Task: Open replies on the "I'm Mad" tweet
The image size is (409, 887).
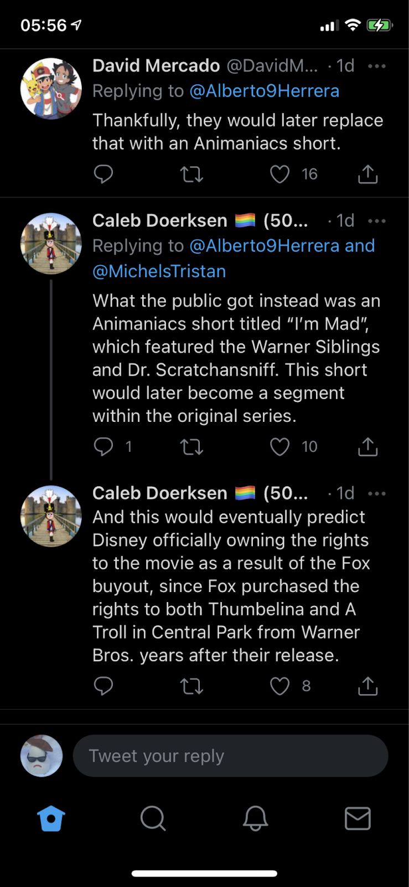Action: (103, 447)
